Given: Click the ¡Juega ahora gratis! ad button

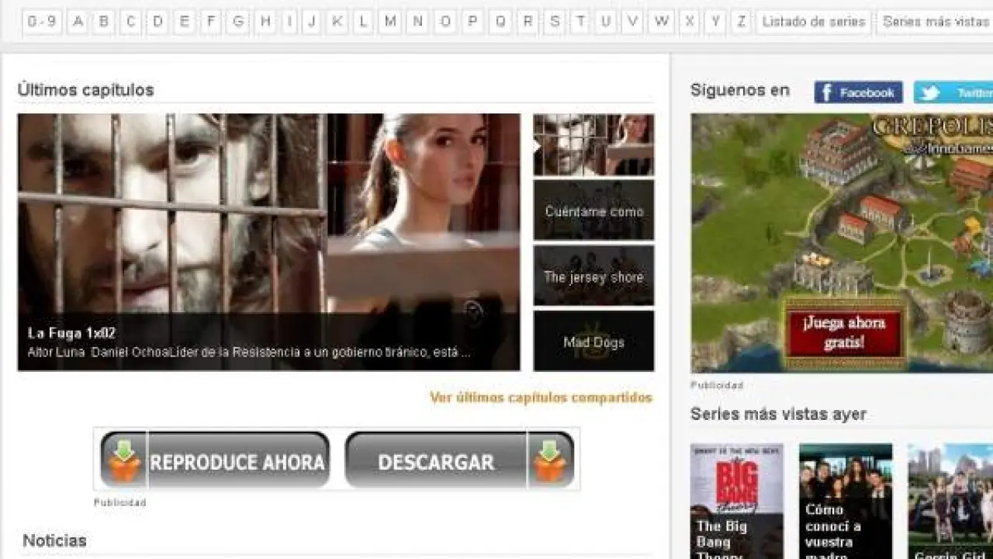Looking at the screenshot, I should (x=844, y=332).
